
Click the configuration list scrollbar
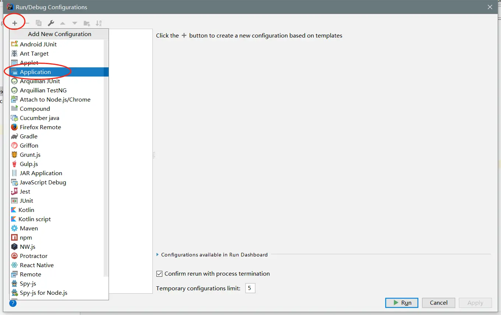106,157
